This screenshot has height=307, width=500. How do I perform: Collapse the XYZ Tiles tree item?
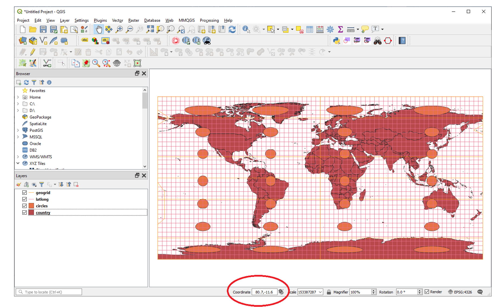pyautogui.click(x=18, y=163)
